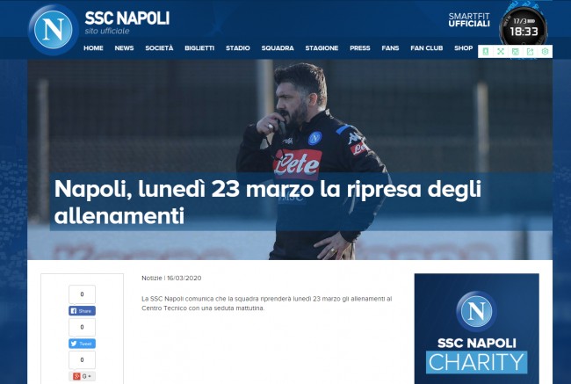This screenshot has width=571, height=384.
Task: Open the NEWS menu item
Action: tap(124, 48)
